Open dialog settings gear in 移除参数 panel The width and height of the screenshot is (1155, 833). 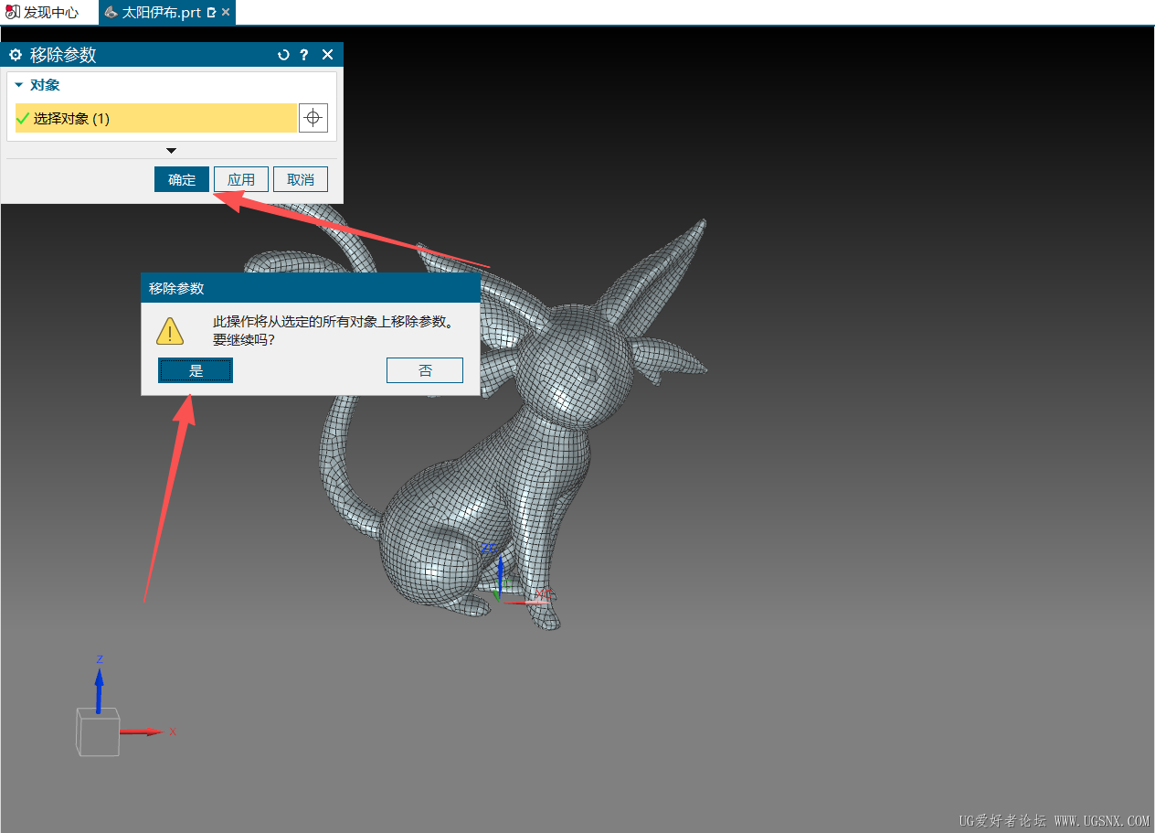(16, 55)
